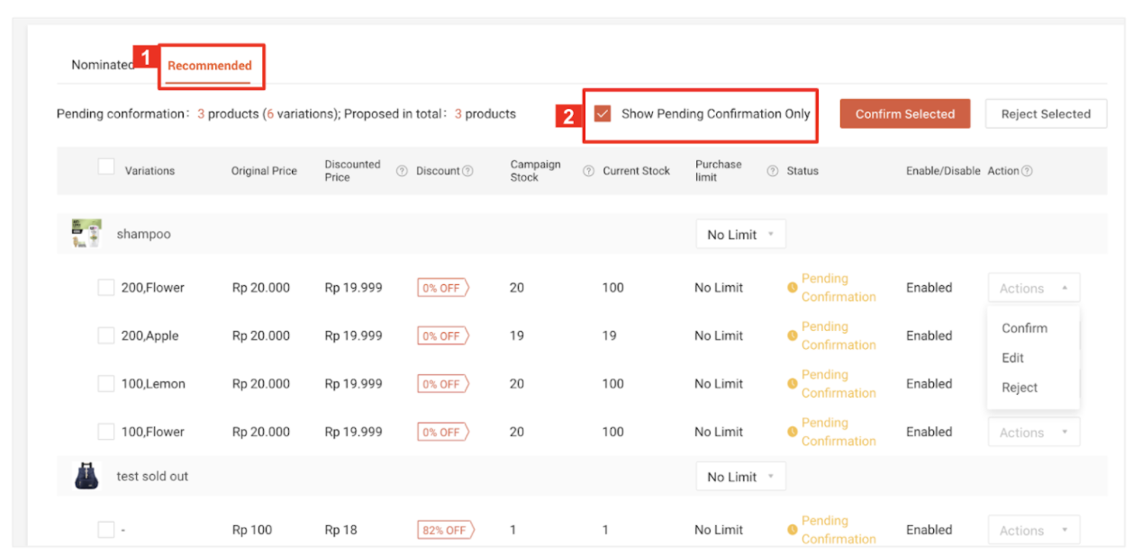1142x554 pixels.
Task: Click the Current Stock help icon
Action: tap(588, 170)
